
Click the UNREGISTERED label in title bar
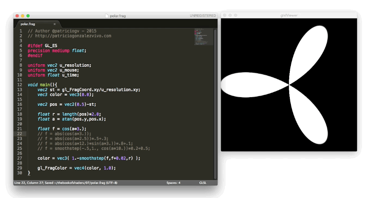click(203, 16)
